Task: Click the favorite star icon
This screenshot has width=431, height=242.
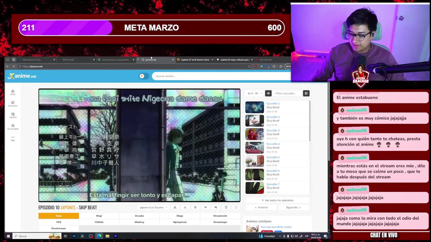Action: (x=195, y=207)
